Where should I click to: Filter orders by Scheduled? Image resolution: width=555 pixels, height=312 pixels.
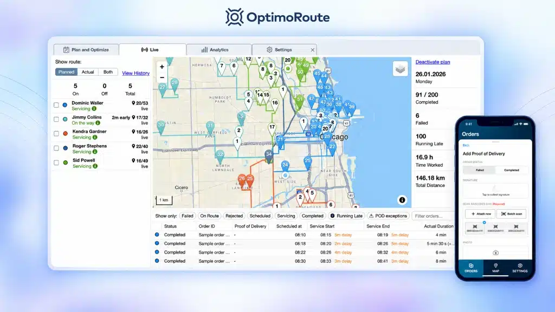(x=260, y=216)
